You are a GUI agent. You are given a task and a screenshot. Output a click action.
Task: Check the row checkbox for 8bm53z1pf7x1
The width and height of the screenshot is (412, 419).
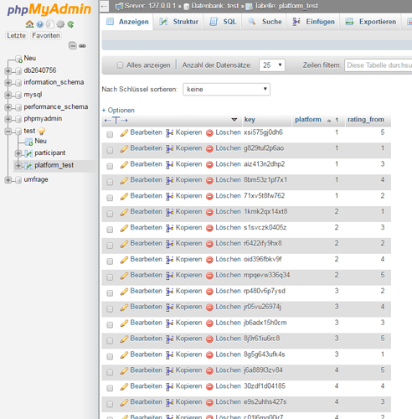click(x=110, y=182)
